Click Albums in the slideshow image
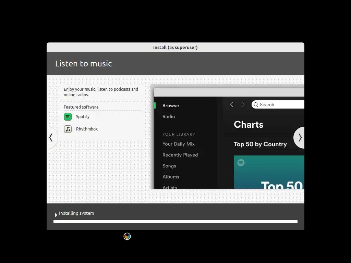Viewport: 351px width, 263px height. (x=171, y=177)
